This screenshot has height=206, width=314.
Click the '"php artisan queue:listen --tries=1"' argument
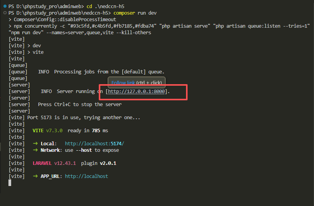coord(261,26)
